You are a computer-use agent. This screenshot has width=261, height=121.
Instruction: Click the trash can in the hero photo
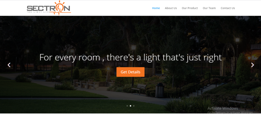[160, 90]
